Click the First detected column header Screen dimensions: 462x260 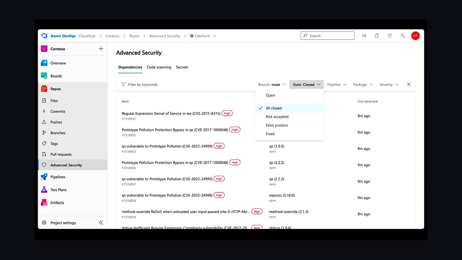[367, 101]
